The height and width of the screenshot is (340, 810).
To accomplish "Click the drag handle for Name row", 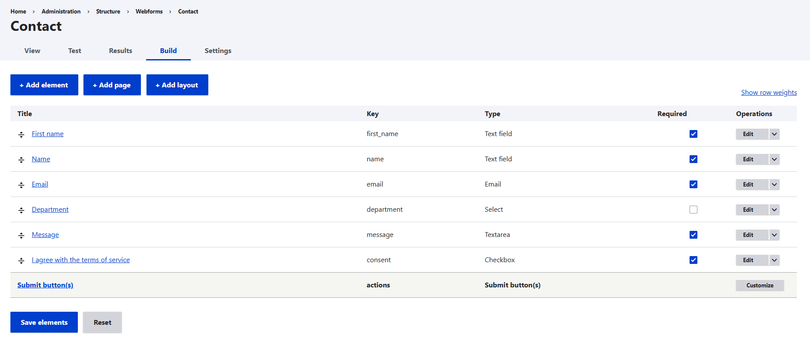I will pyautogui.click(x=21, y=160).
